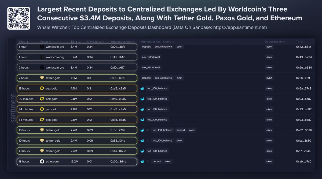This screenshot has width=322, height=179.
Task: Click the bybit tag under Deposited to in first row
Action: [269, 47]
